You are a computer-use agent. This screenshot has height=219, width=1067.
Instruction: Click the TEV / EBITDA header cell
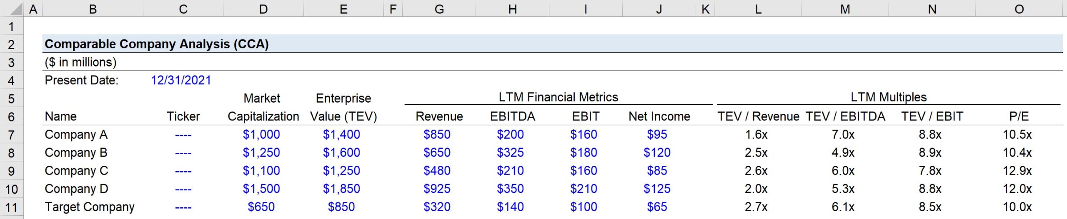(x=845, y=116)
